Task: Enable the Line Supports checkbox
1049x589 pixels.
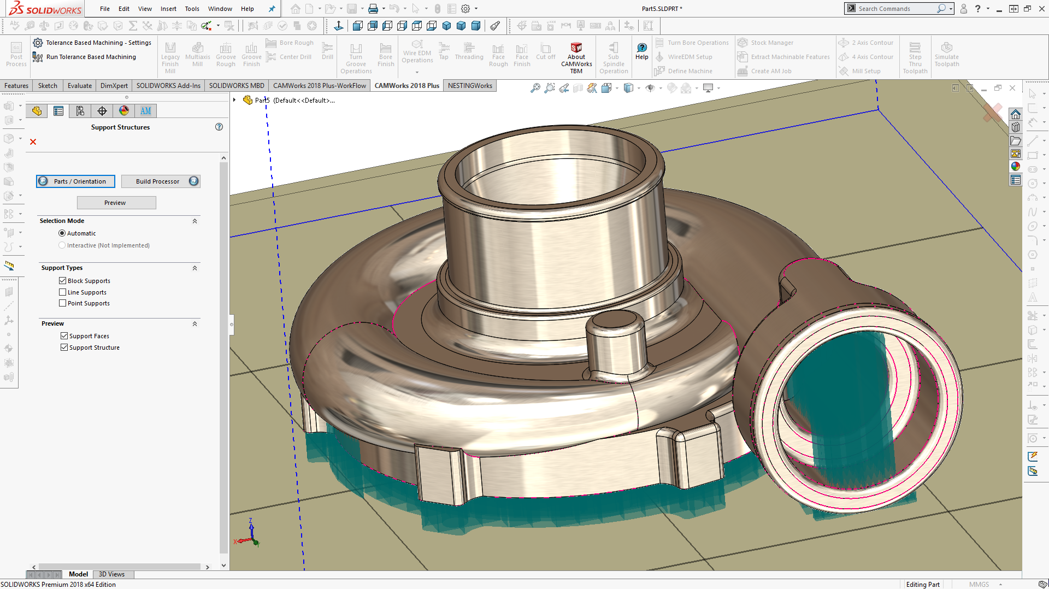Action: [62, 292]
